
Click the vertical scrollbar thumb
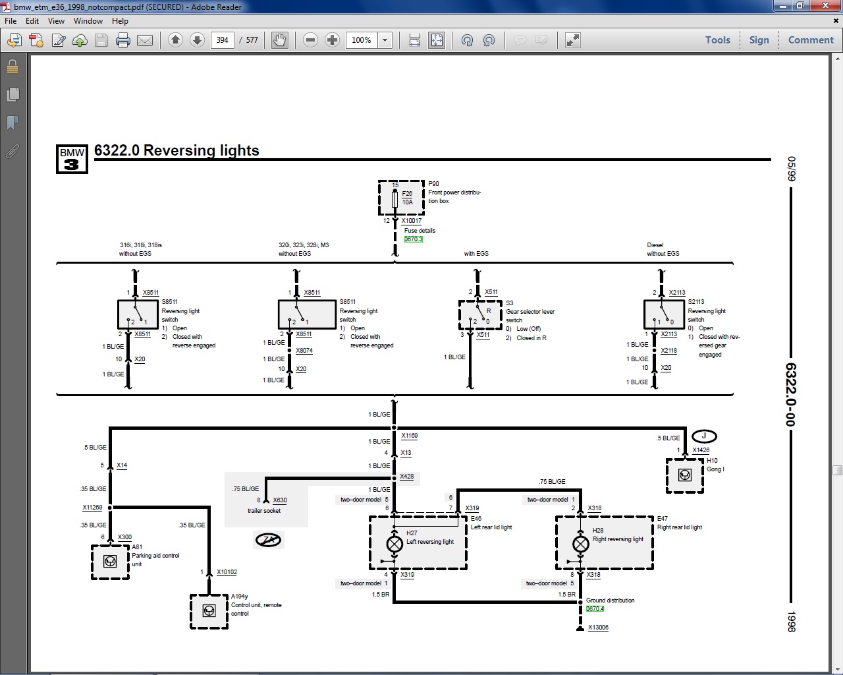tap(837, 470)
